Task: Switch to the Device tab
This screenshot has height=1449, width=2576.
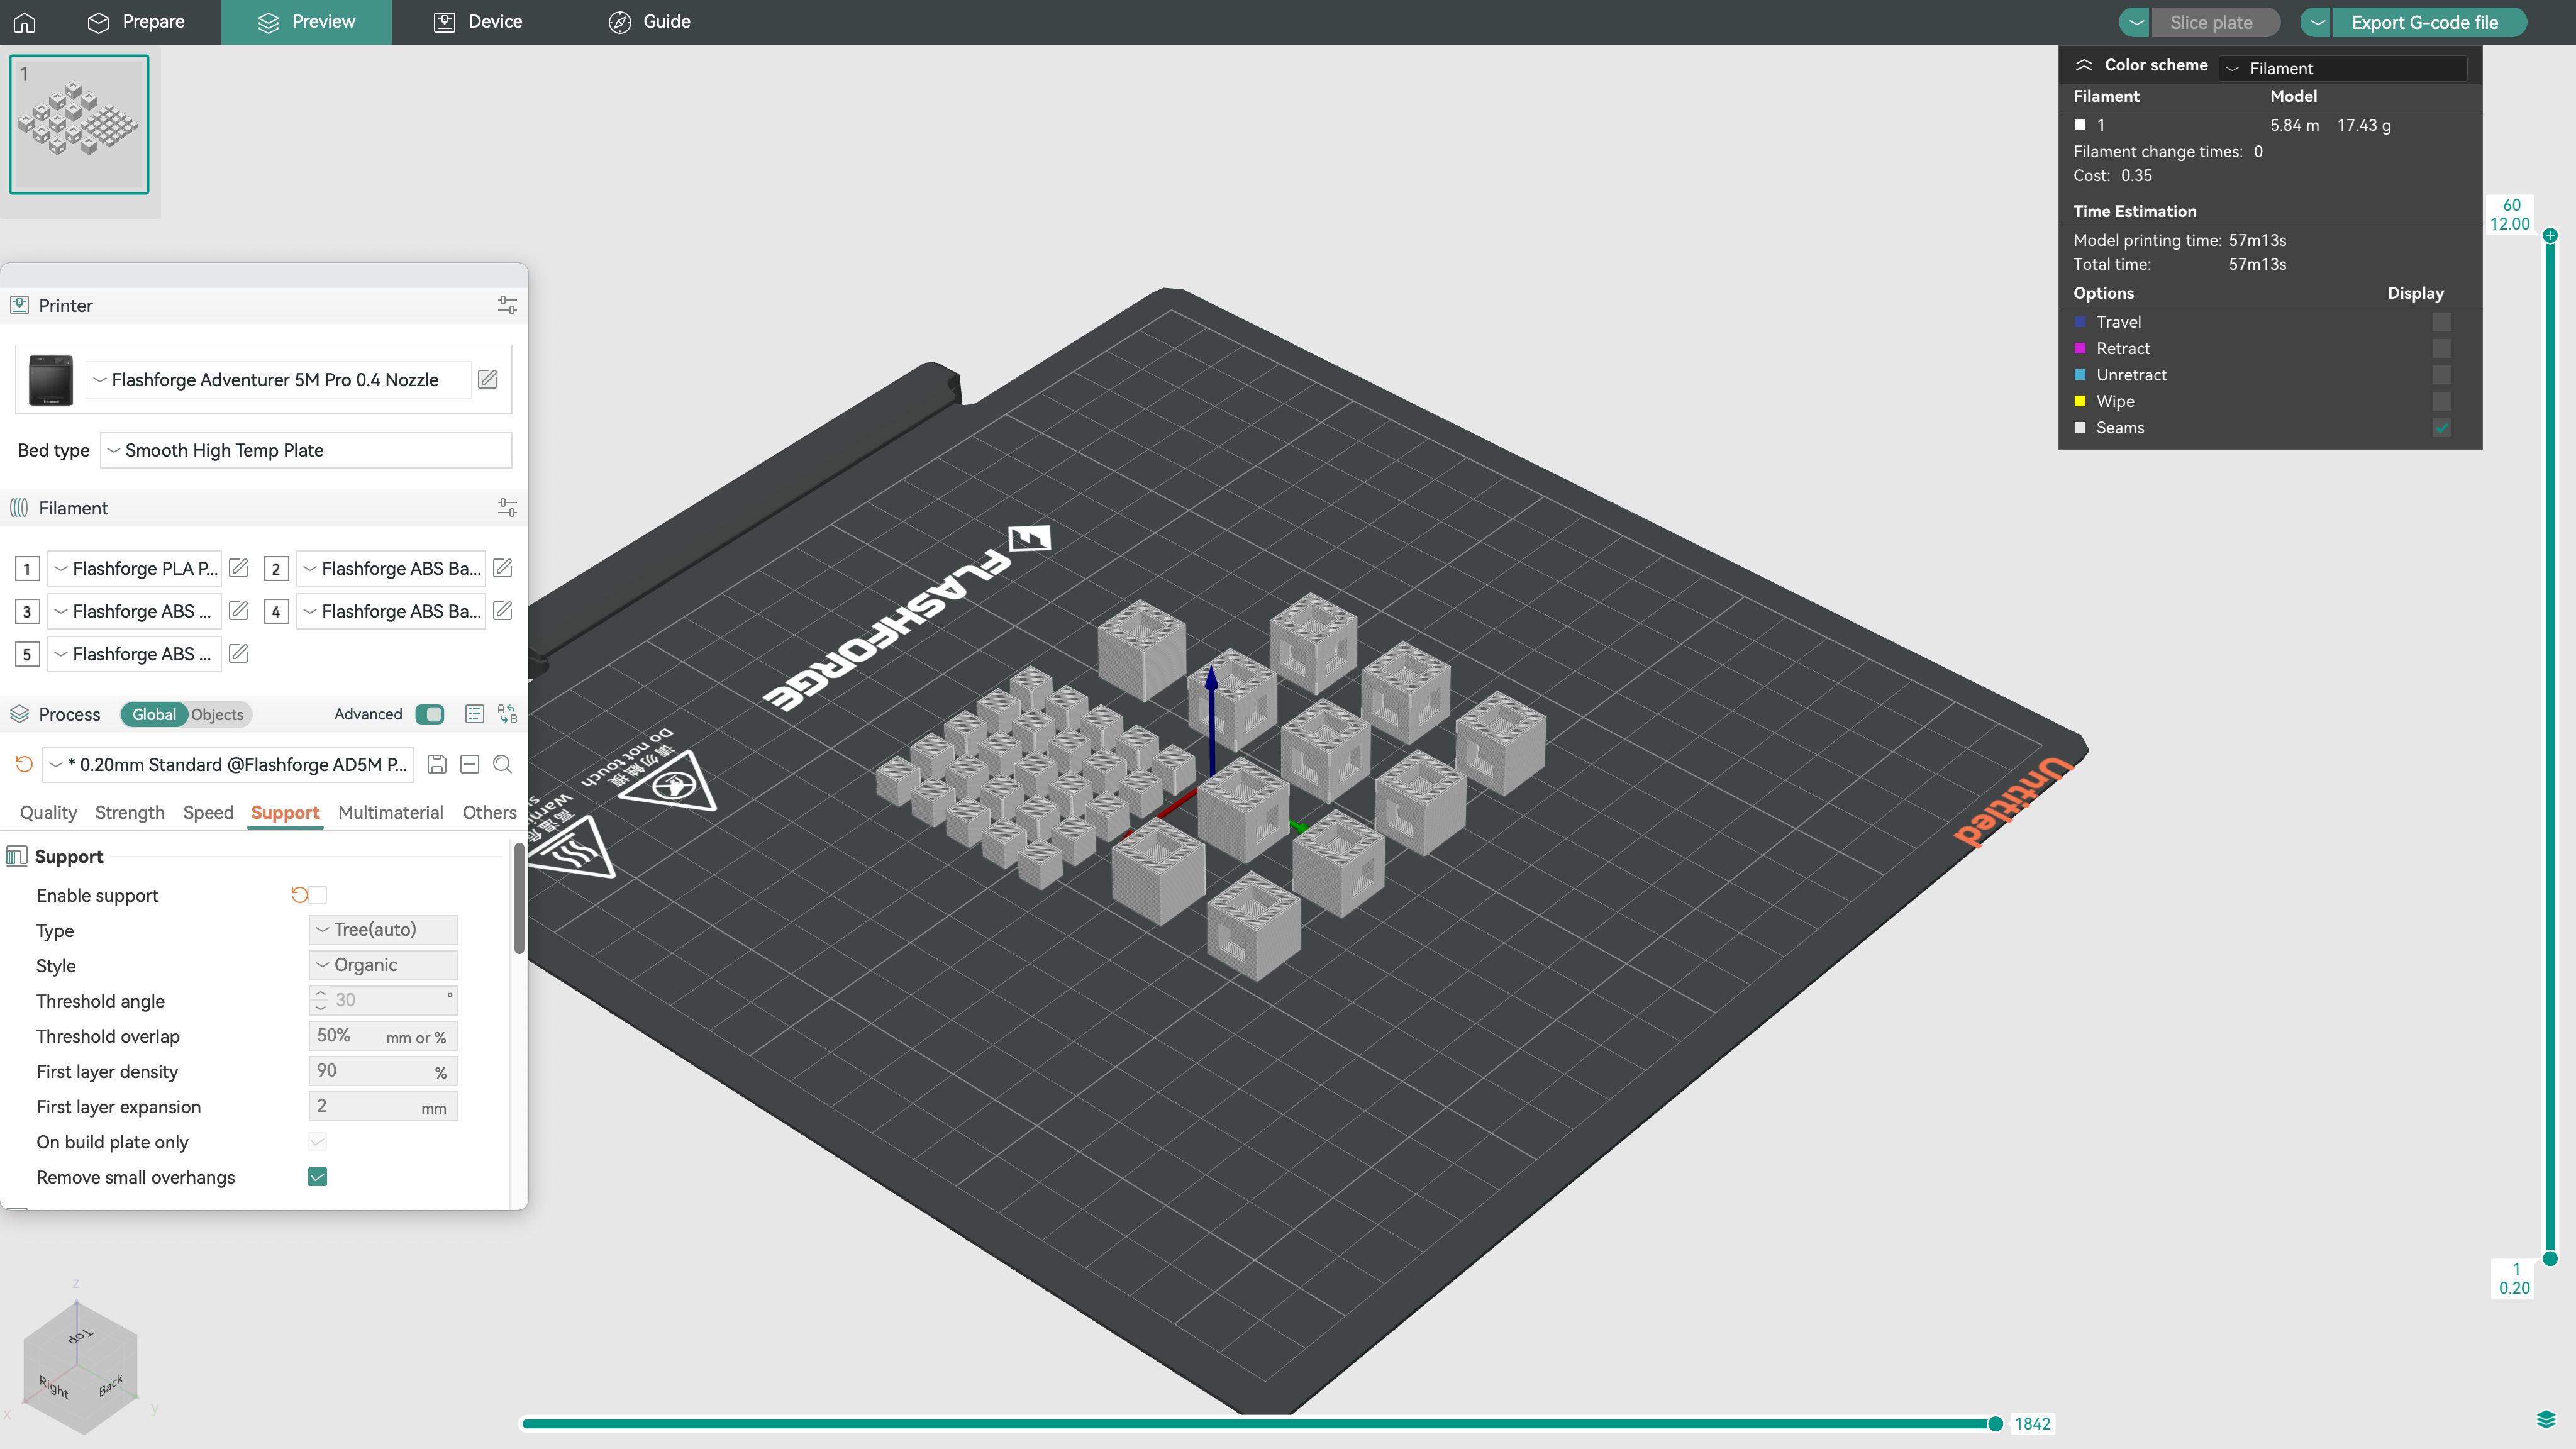Action: point(478,22)
